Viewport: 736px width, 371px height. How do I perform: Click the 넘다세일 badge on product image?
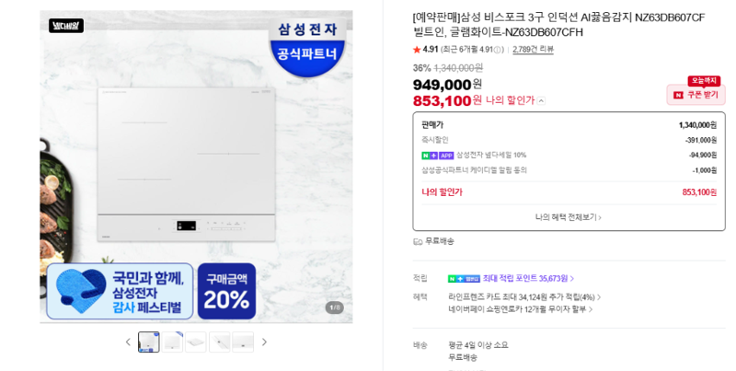click(66, 26)
